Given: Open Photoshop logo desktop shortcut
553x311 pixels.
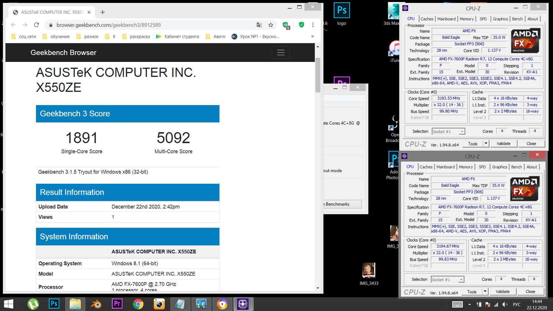Looking at the screenshot, I should pos(342,14).
